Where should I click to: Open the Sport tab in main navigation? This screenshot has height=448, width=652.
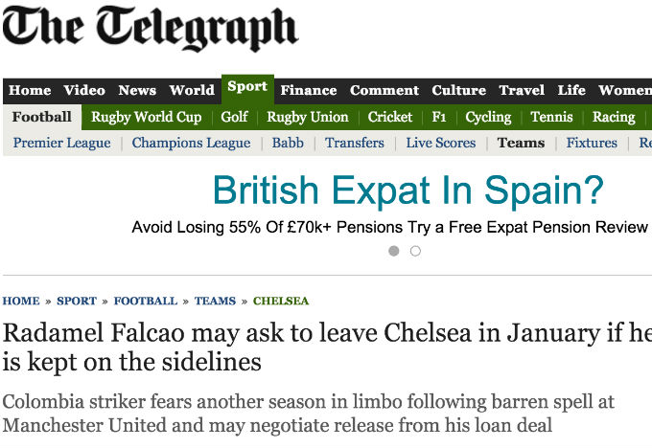pos(247,87)
